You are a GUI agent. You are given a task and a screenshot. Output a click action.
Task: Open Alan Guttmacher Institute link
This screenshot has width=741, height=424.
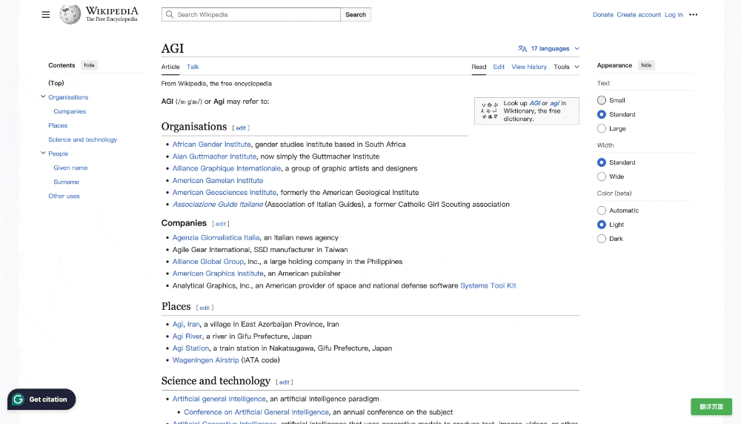[x=214, y=156]
